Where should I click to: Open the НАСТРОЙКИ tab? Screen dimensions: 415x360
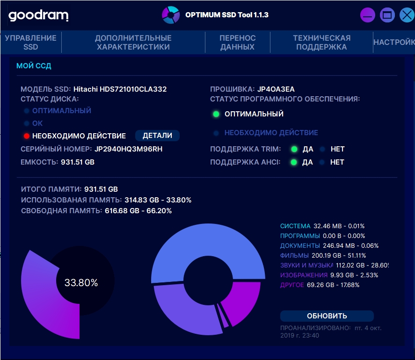[394, 43]
